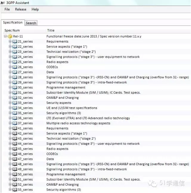The width and height of the screenshot is (191, 193).
Task: Expand the 32_series node
Action: 10,98
